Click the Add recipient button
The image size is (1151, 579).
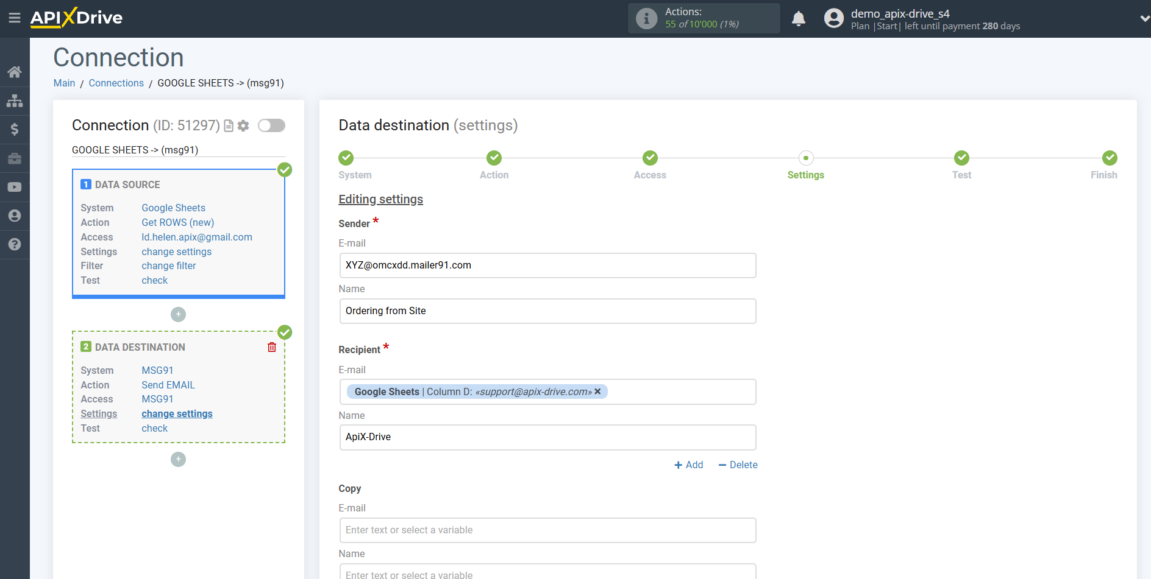689,465
